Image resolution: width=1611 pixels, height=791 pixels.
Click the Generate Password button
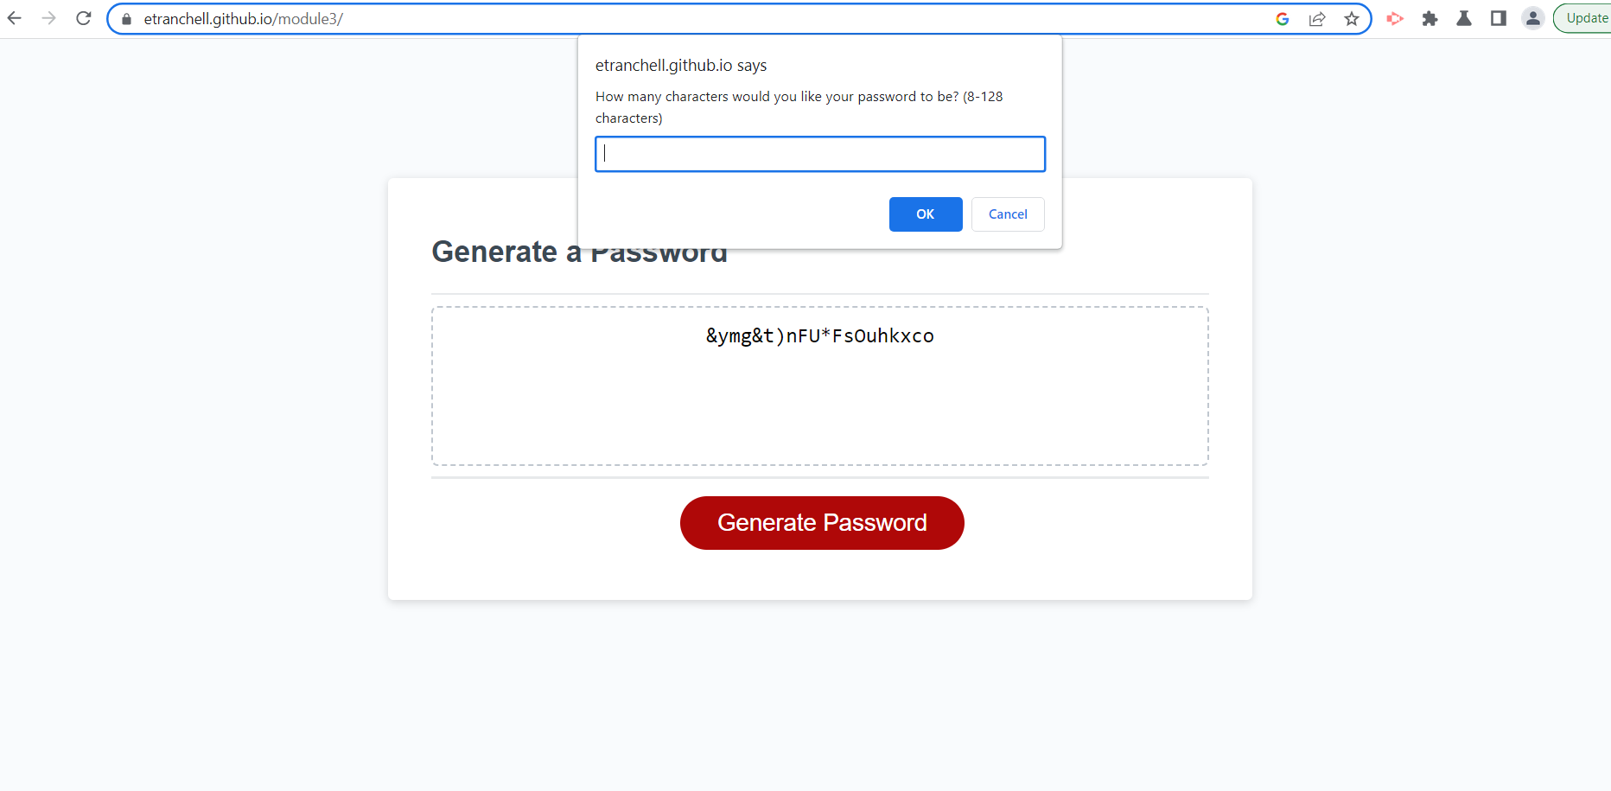click(x=821, y=522)
